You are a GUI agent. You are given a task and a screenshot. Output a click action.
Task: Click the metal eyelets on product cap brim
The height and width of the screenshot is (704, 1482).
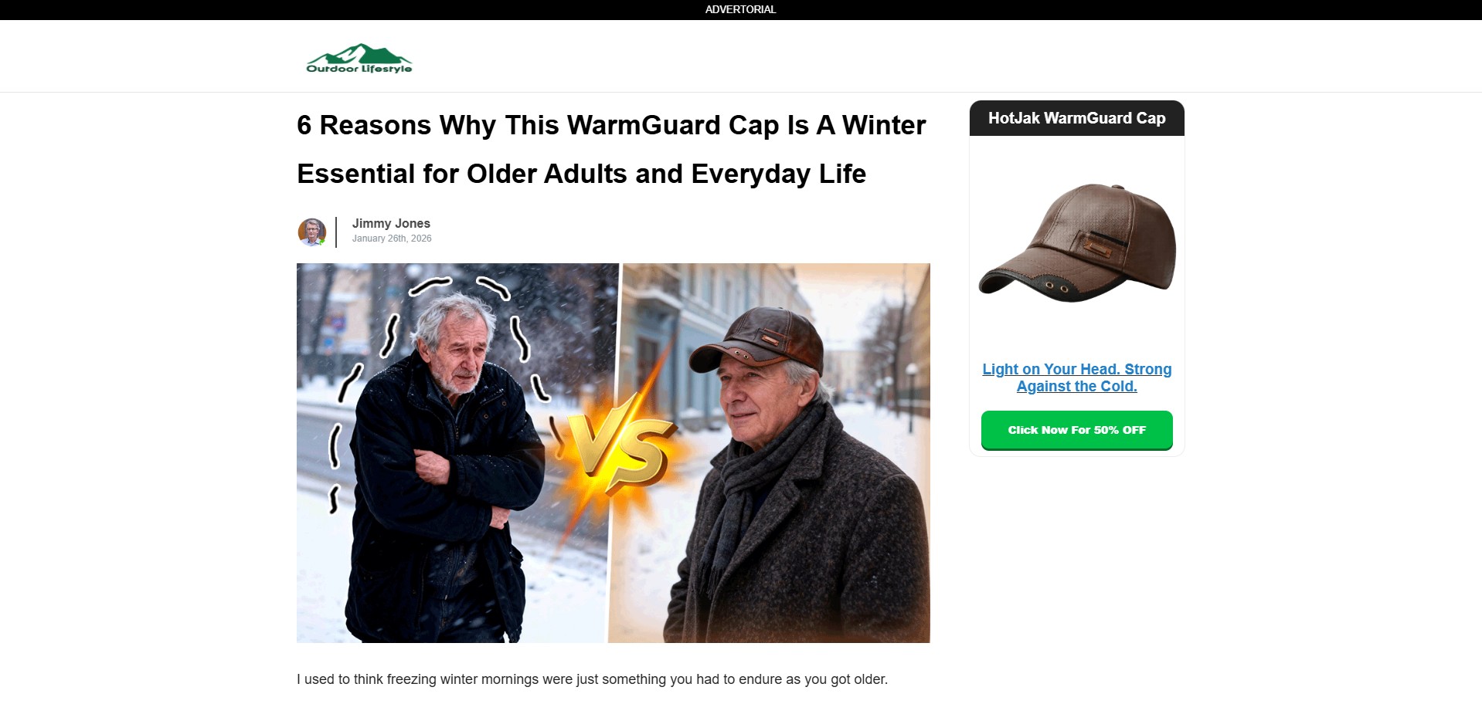tap(1056, 287)
